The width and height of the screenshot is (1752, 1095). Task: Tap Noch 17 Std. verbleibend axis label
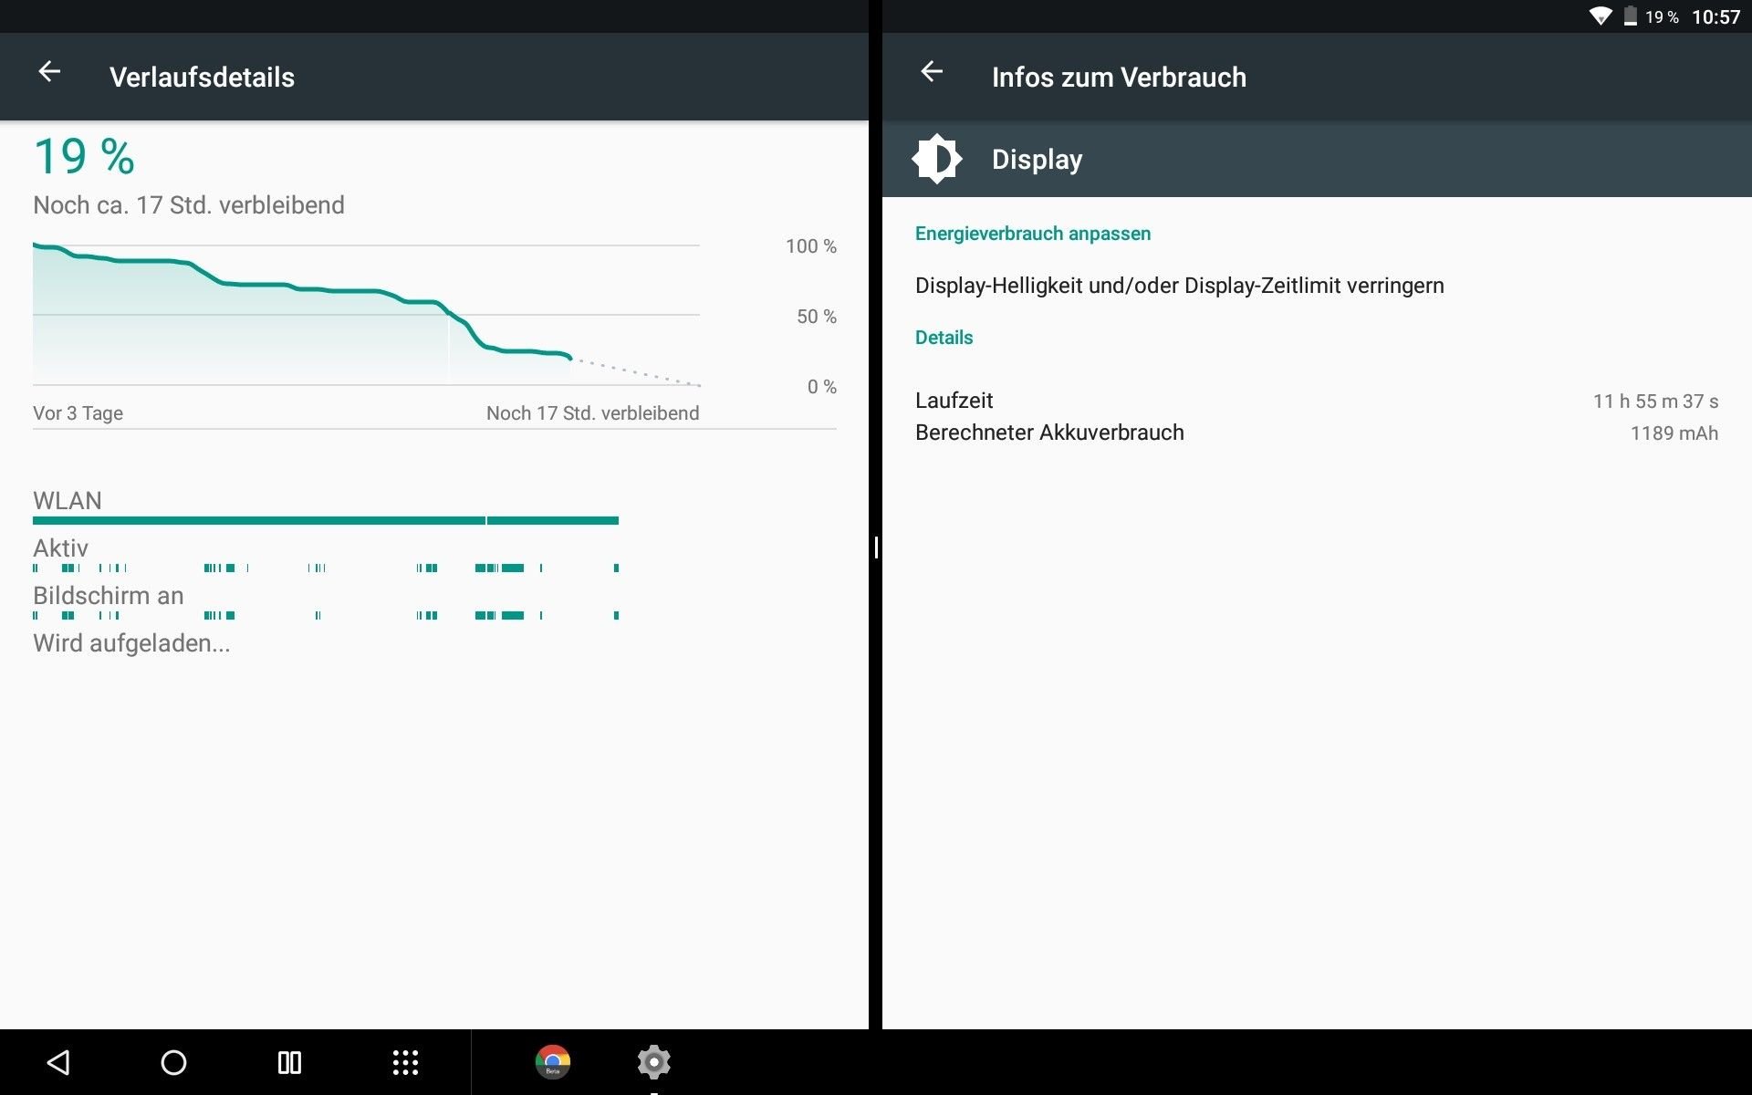click(x=592, y=413)
